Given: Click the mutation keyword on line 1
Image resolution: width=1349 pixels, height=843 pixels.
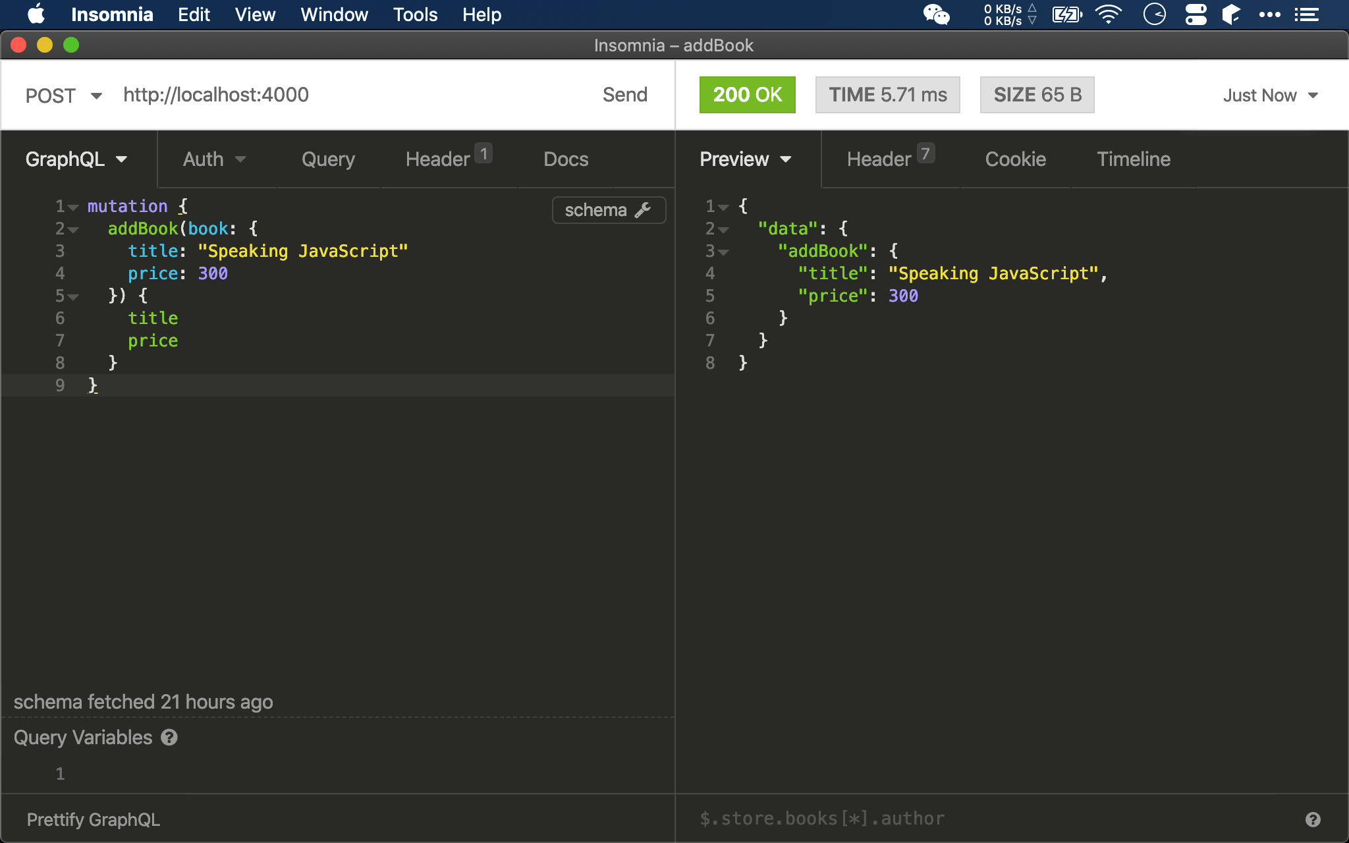Looking at the screenshot, I should [127, 207].
